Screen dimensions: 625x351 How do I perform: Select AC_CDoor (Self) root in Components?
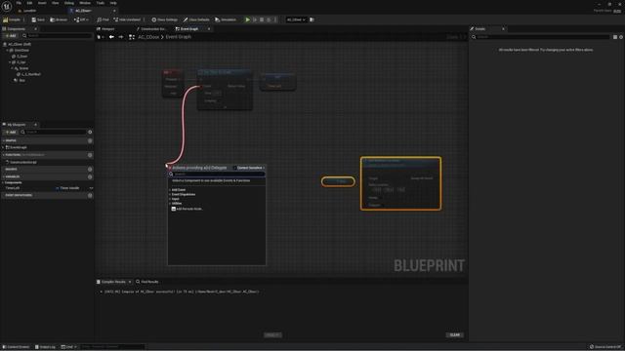point(20,44)
